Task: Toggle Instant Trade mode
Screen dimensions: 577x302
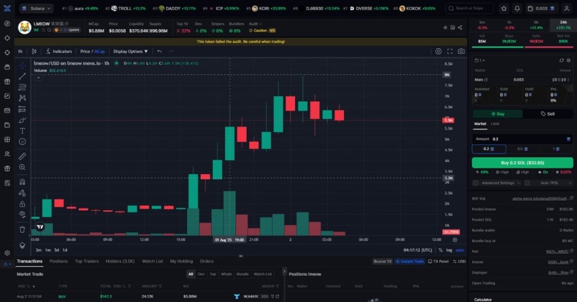Action: [x=410, y=261]
